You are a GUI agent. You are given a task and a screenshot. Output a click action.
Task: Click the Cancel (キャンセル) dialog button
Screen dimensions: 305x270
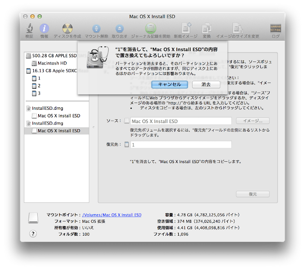tap(170, 84)
